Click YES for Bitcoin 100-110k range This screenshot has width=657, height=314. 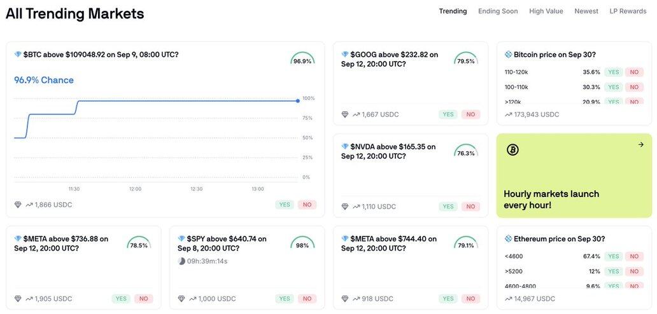pos(614,87)
